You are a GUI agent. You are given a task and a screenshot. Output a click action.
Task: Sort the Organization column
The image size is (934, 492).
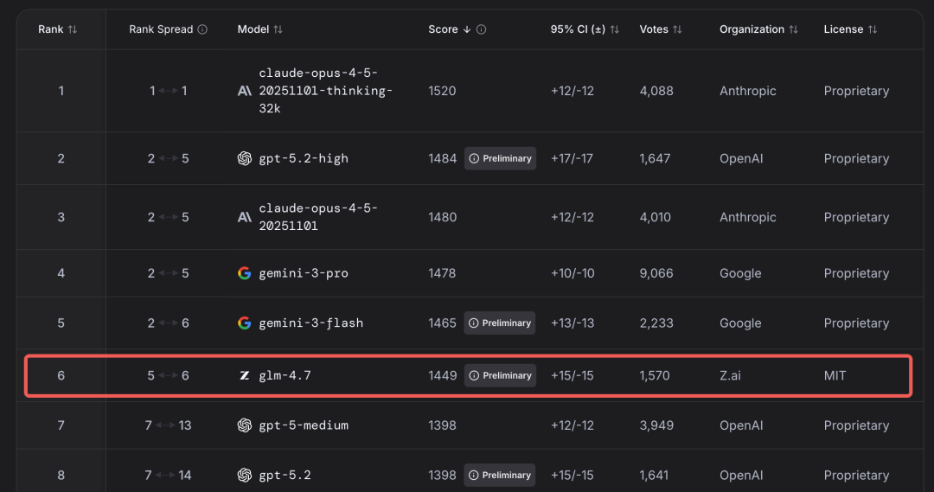click(x=793, y=29)
